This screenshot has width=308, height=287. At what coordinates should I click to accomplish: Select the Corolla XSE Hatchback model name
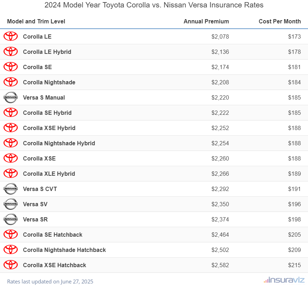[x=55, y=265]
